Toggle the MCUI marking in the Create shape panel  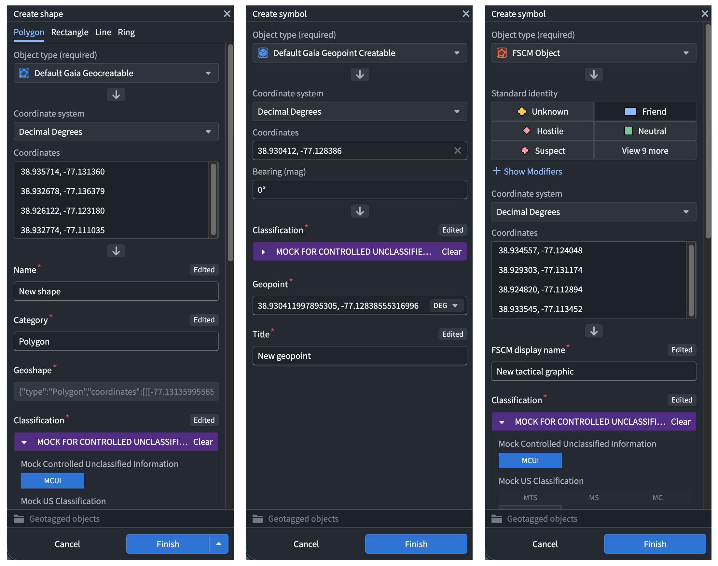coord(52,480)
